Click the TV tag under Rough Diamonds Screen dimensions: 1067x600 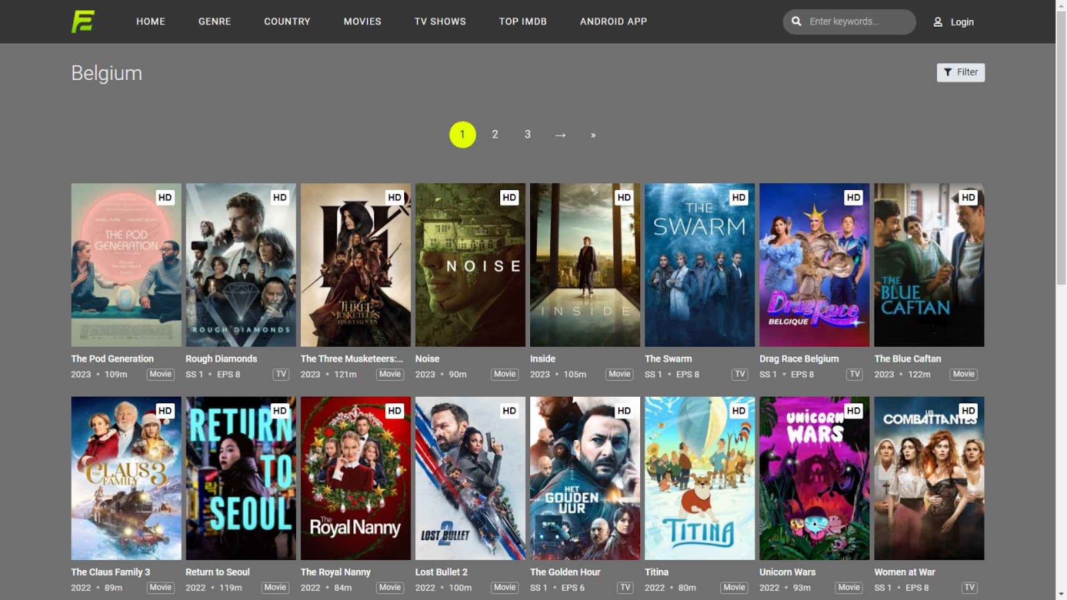tap(281, 374)
